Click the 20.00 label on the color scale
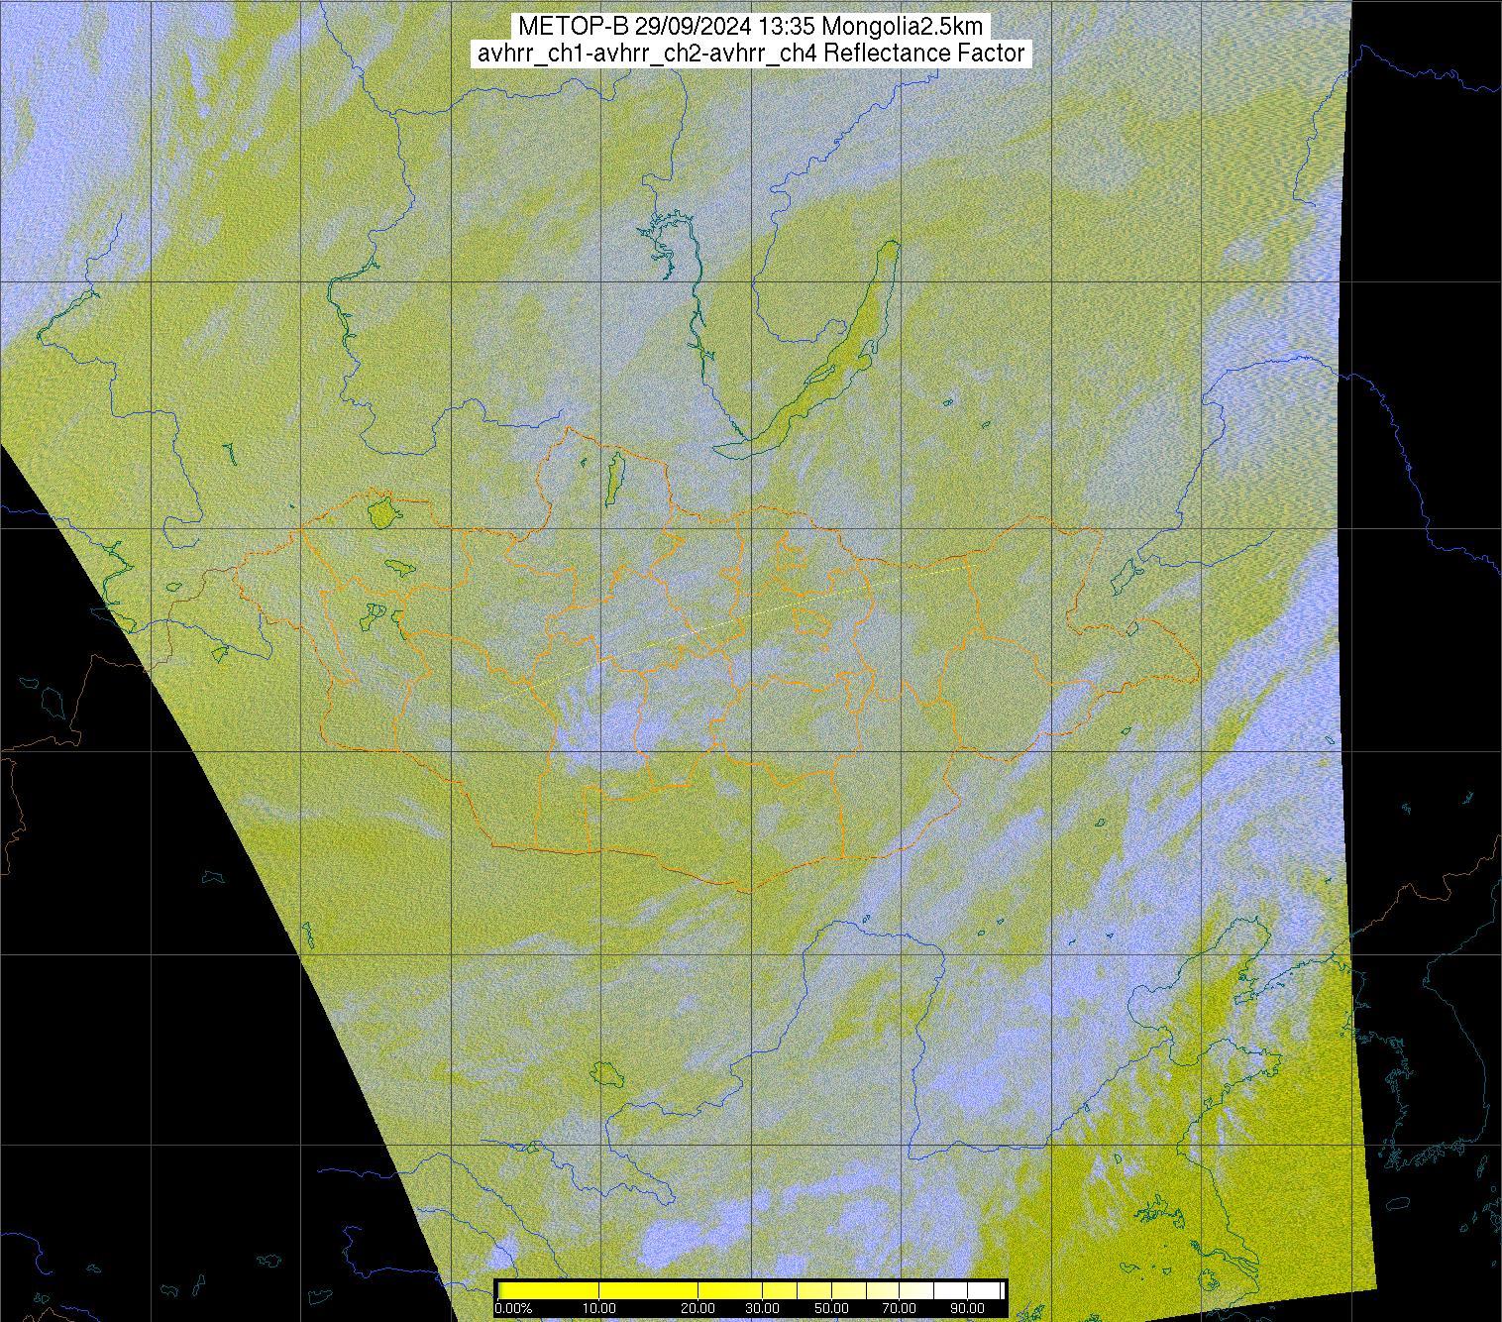The image size is (1502, 1322). tap(699, 1309)
